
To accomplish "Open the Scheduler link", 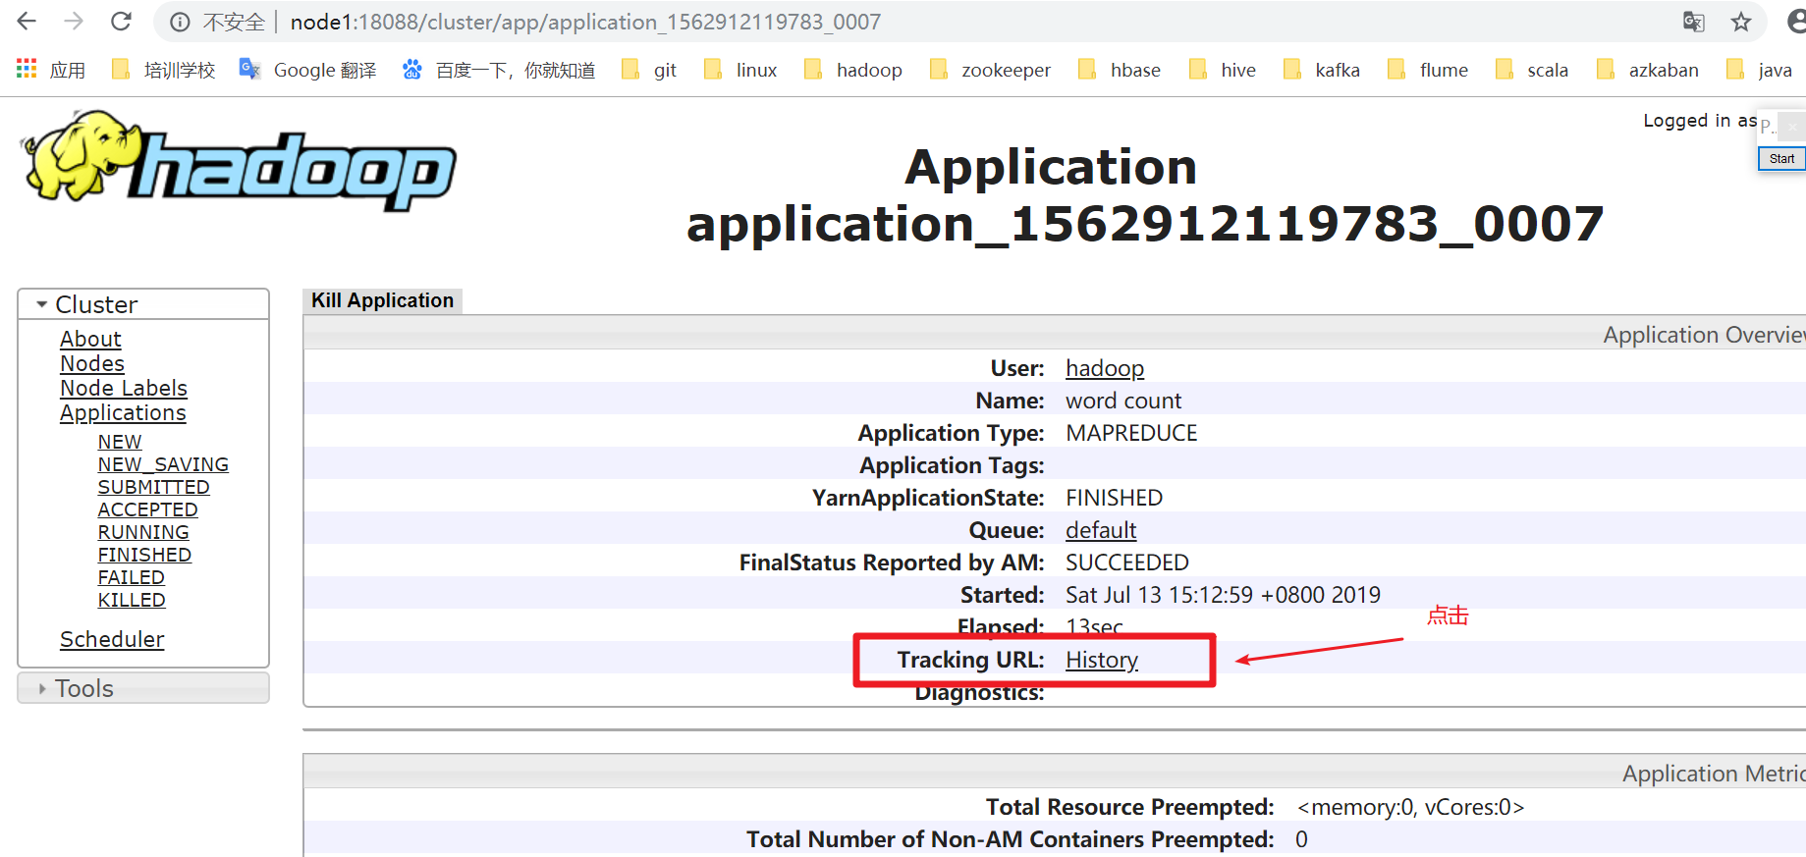I will 112,639.
